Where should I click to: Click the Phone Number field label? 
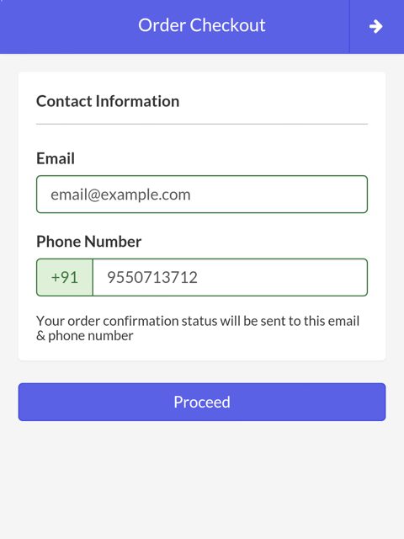(89, 242)
